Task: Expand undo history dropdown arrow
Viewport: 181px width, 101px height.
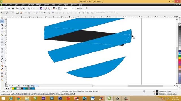Action: pos(32,8)
